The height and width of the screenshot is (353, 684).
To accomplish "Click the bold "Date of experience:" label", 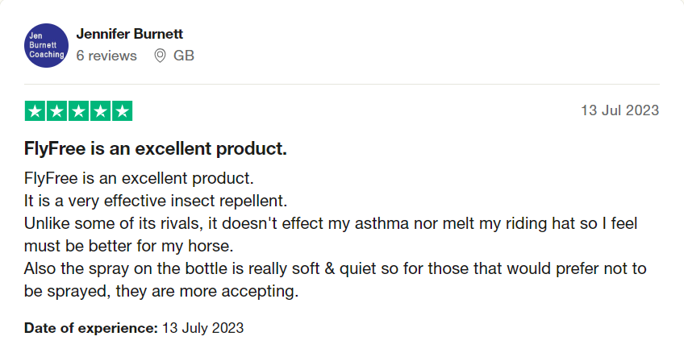I will tap(91, 328).
